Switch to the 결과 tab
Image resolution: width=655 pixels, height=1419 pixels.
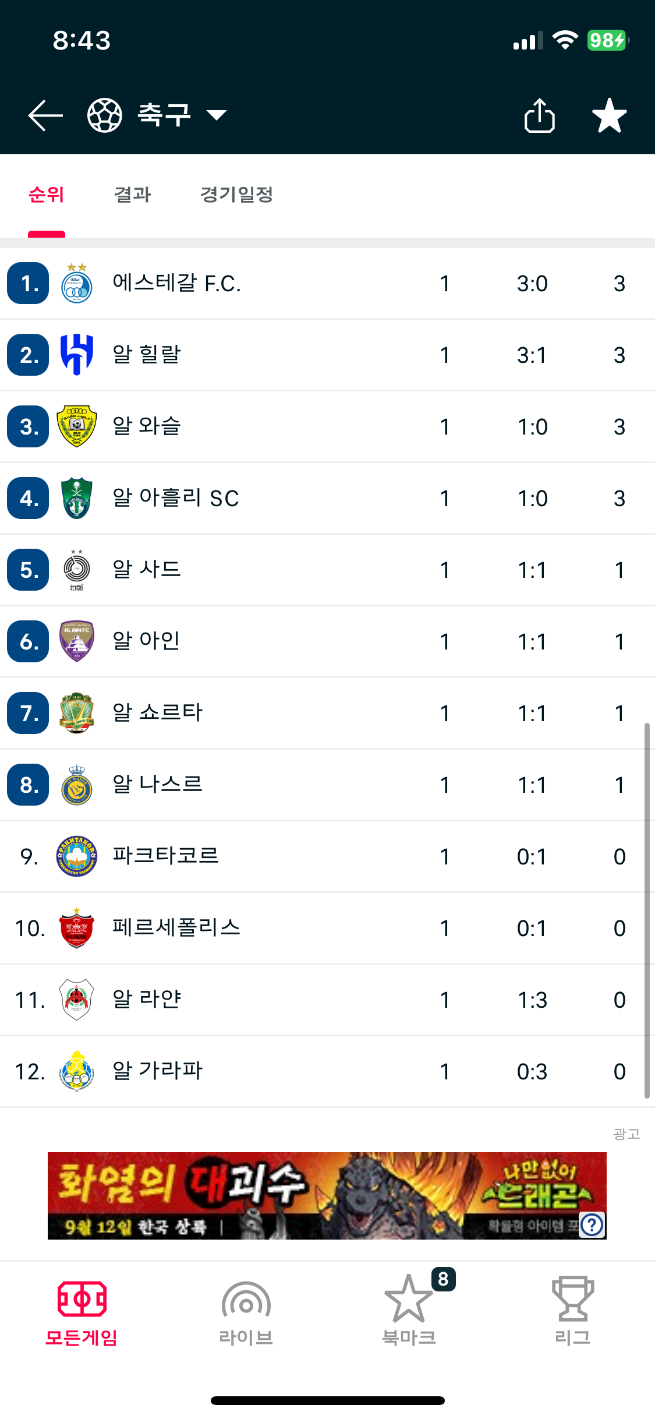(x=133, y=195)
